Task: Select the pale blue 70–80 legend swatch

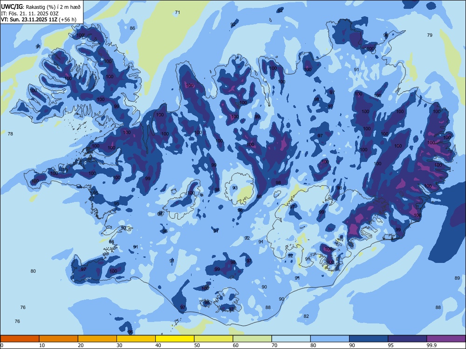Action: (291, 339)
